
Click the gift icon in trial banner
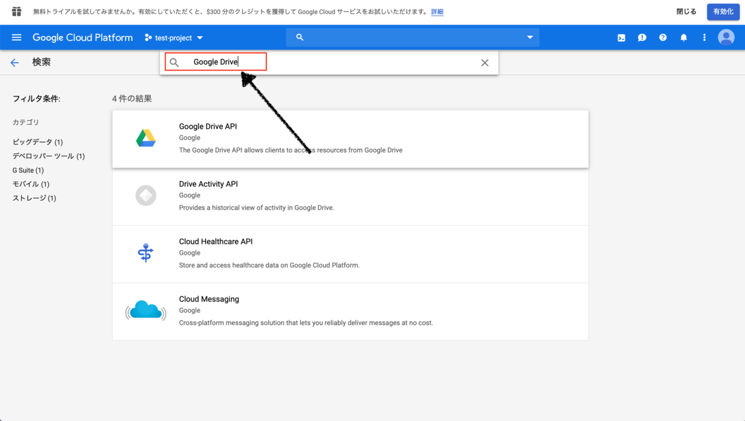coord(17,12)
